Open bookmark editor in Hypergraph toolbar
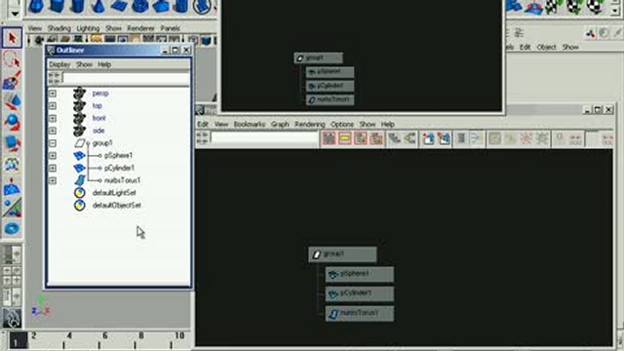The height and width of the screenshot is (351, 624). pos(444,138)
